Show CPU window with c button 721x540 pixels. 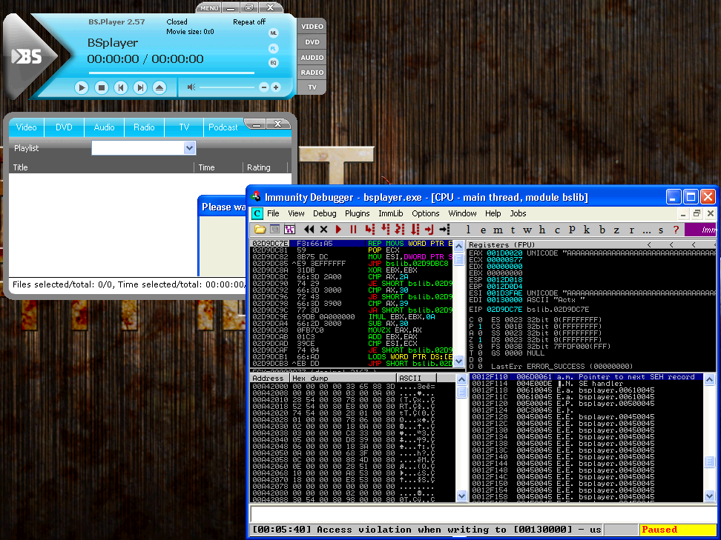tap(557, 230)
